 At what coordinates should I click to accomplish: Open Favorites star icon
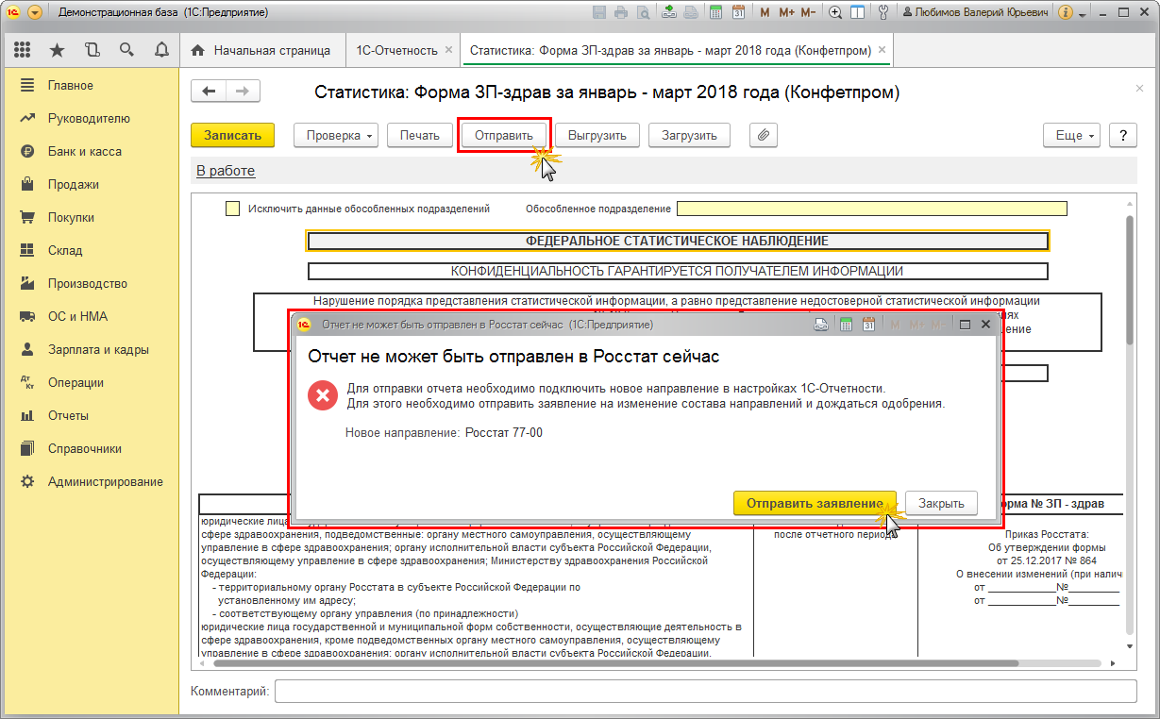[57, 50]
